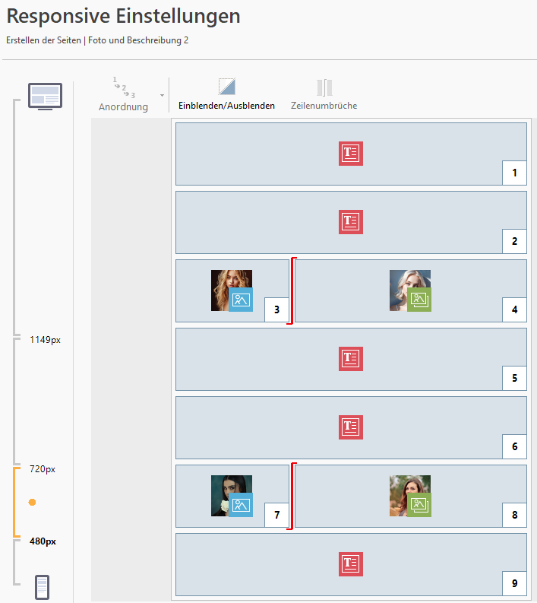Click the smartphone viewport icon

43,587
